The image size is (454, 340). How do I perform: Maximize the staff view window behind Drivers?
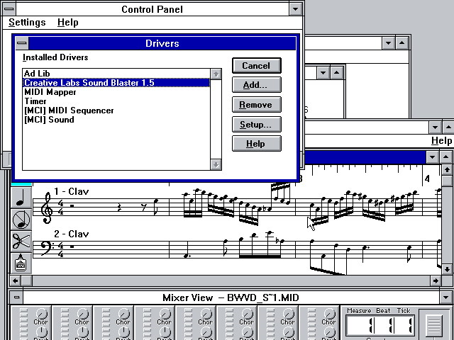446,157
